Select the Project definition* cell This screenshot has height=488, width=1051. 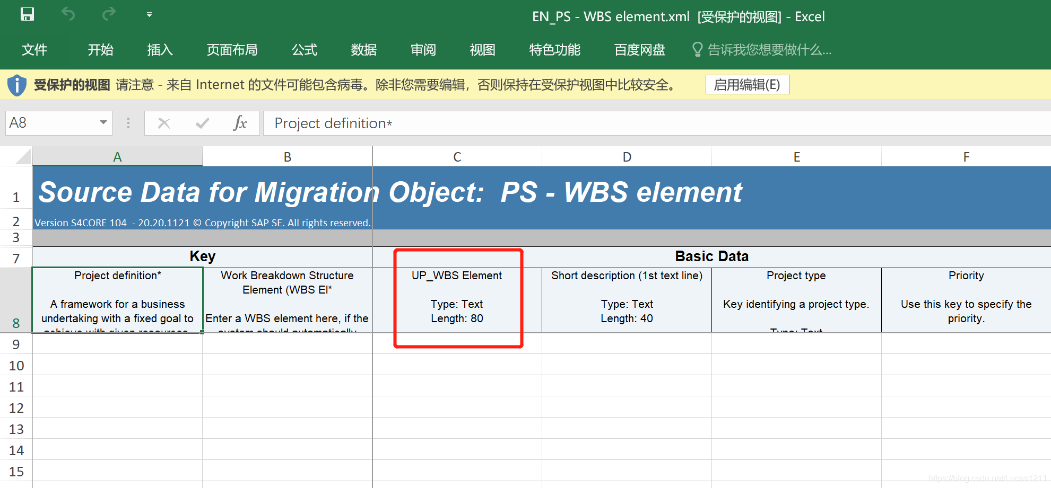[x=117, y=300]
